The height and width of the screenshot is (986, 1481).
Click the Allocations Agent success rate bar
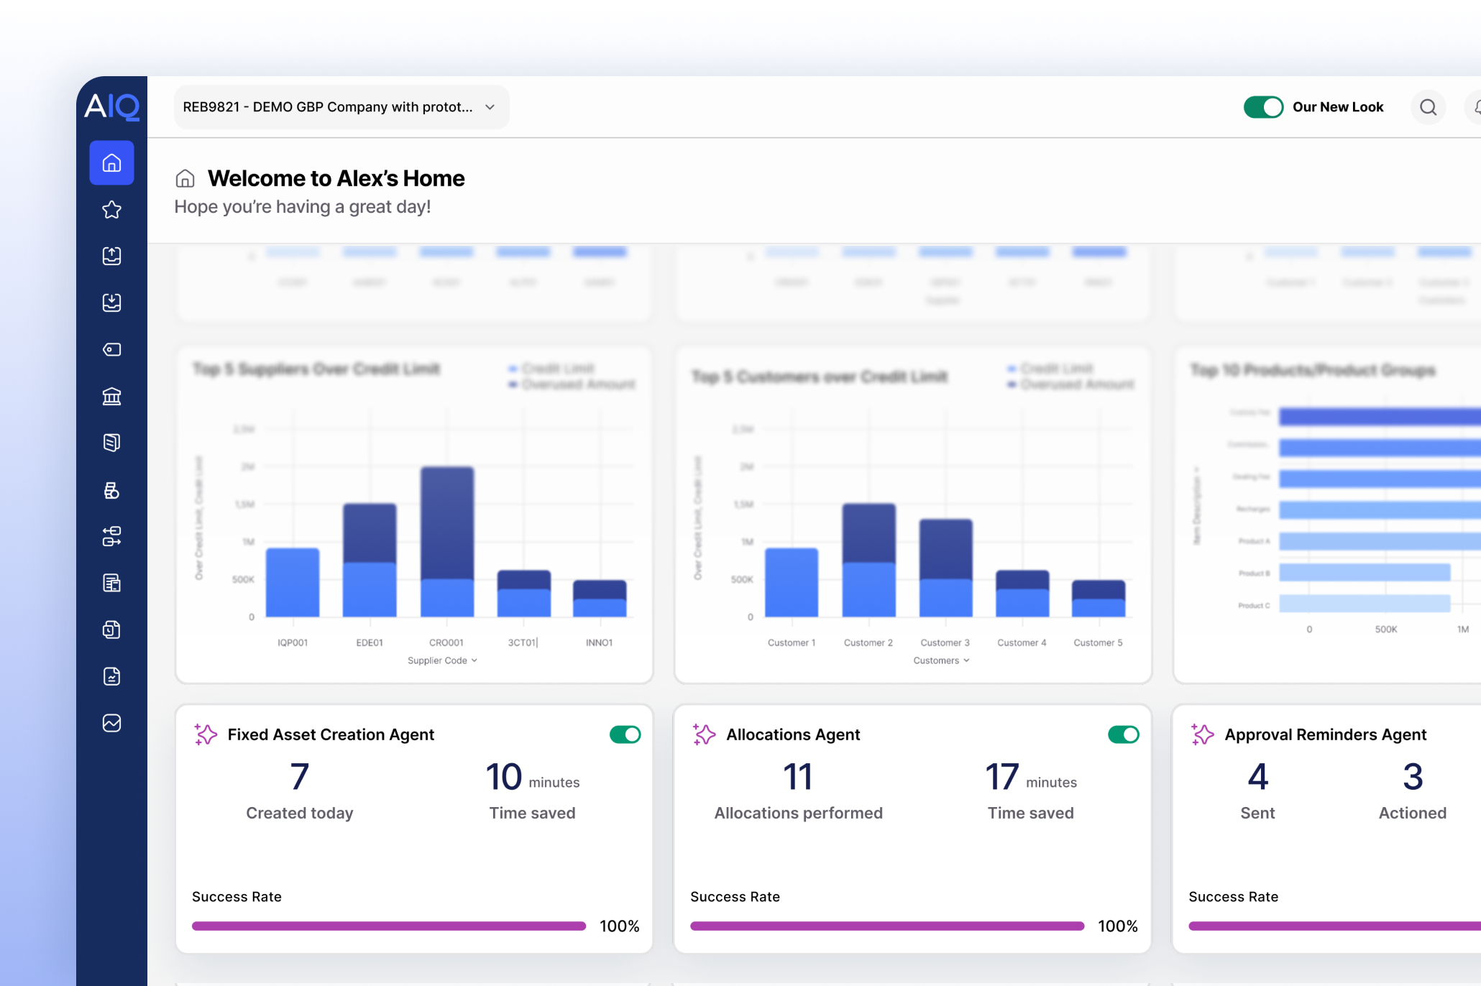[x=886, y=926]
